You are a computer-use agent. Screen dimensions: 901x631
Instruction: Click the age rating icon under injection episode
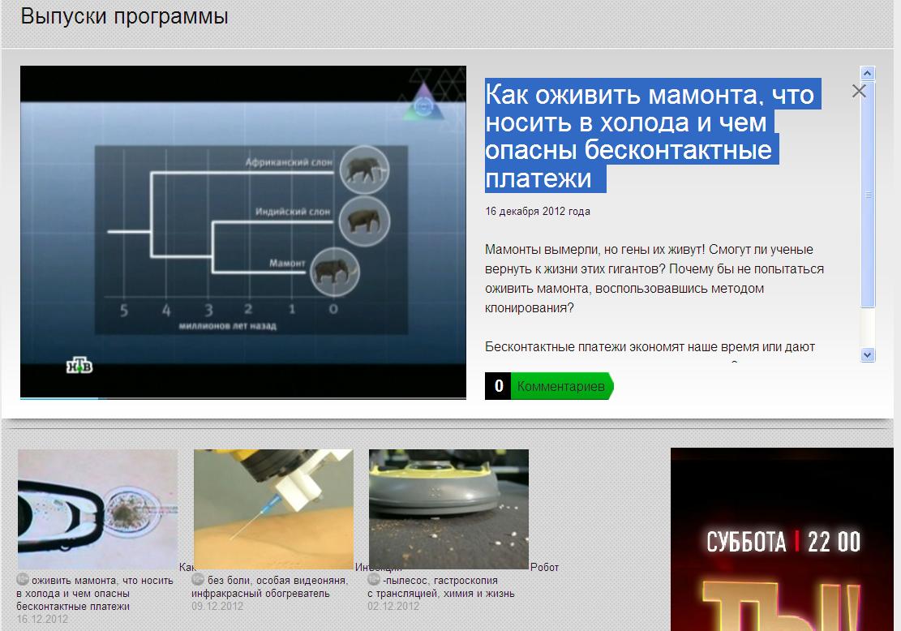198,580
